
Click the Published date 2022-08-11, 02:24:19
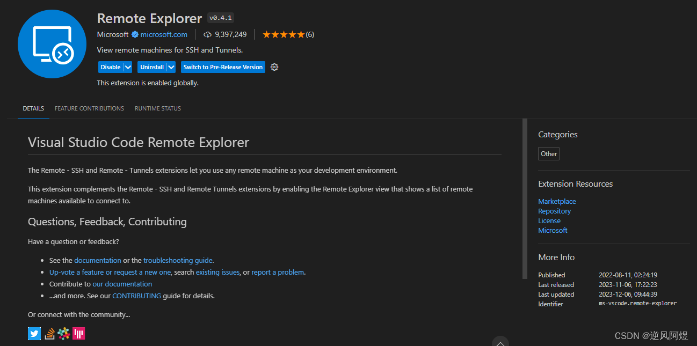tap(628, 275)
